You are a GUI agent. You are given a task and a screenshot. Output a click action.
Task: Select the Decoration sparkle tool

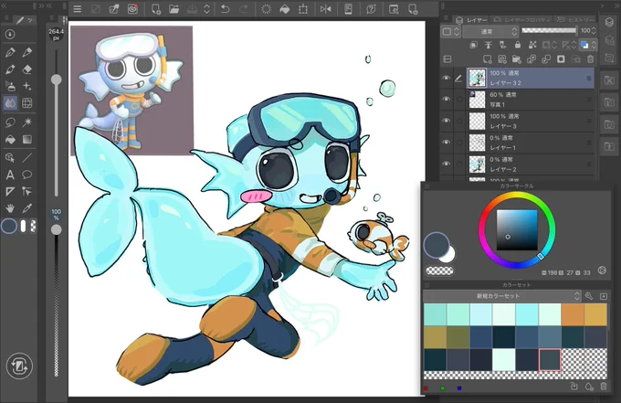[x=27, y=86]
